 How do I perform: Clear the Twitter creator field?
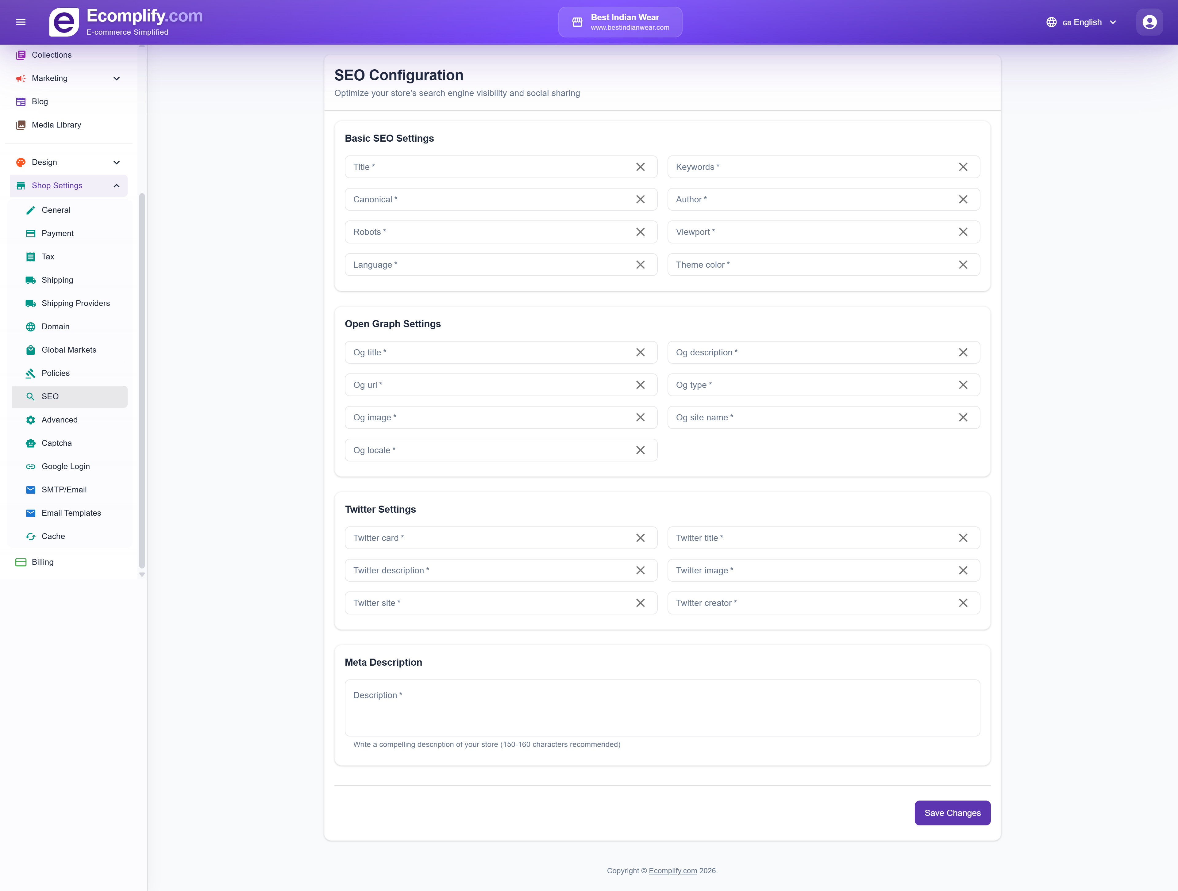click(x=963, y=602)
